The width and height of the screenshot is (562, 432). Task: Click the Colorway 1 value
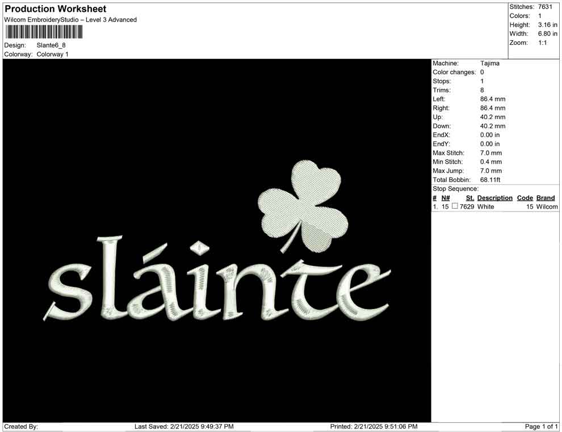[52, 54]
